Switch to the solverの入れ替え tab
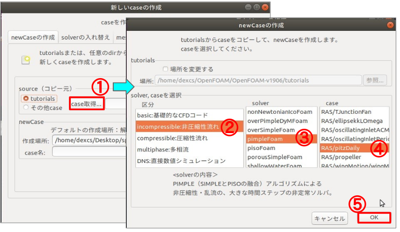The image size is (400, 232). tap(84, 37)
